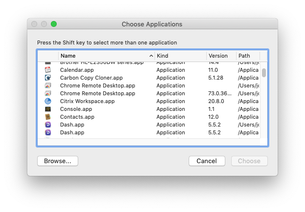Viewport: 305px width, 212px height.
Task: Open the Browse... file picker
Action: (x=58, y=161)
